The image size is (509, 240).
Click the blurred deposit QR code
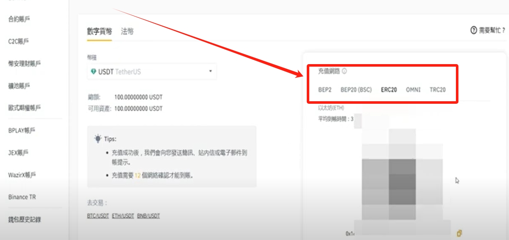pos(402,175)
